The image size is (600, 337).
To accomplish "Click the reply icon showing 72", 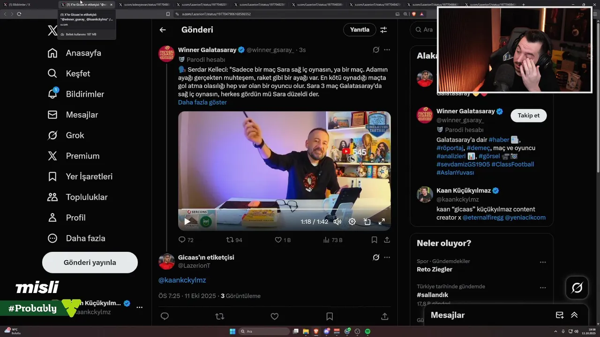I will 186,240.
